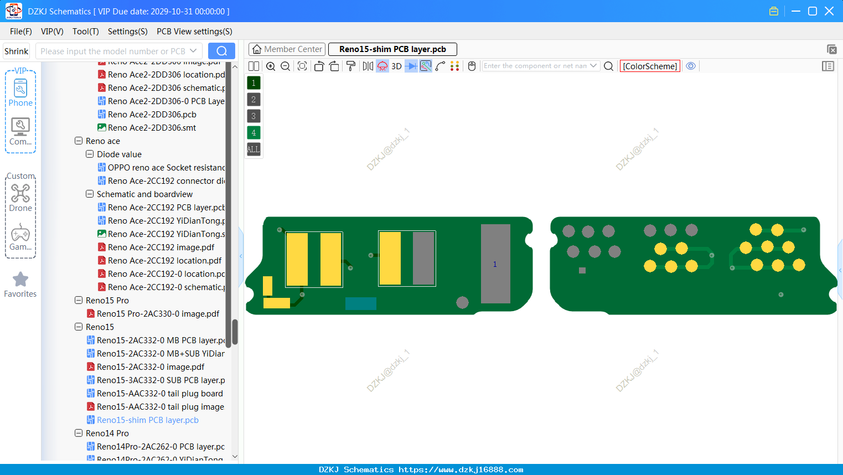Collapse the Schematic and boardview folder
This screenshot has height=475, width=843.
coord(90,194)
